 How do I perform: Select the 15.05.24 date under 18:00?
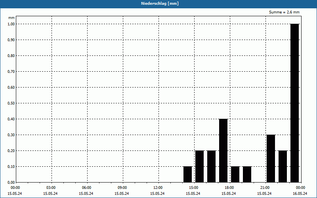point(229,194)
